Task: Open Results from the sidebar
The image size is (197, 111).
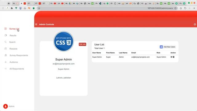Action: 13,35
